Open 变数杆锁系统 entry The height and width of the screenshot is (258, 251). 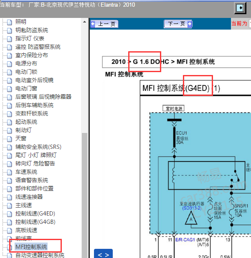pos(32,113)
